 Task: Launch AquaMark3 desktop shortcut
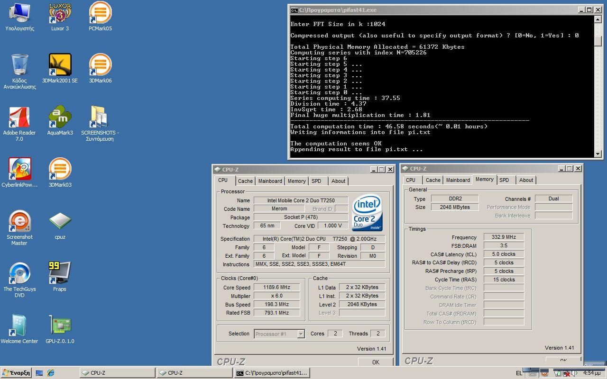pyautogui.click(x=60, y=121)
